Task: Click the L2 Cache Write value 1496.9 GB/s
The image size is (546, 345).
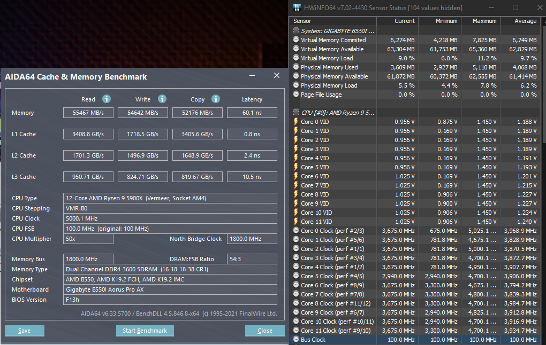Action: pyautogui.click(x=143, y=155)
